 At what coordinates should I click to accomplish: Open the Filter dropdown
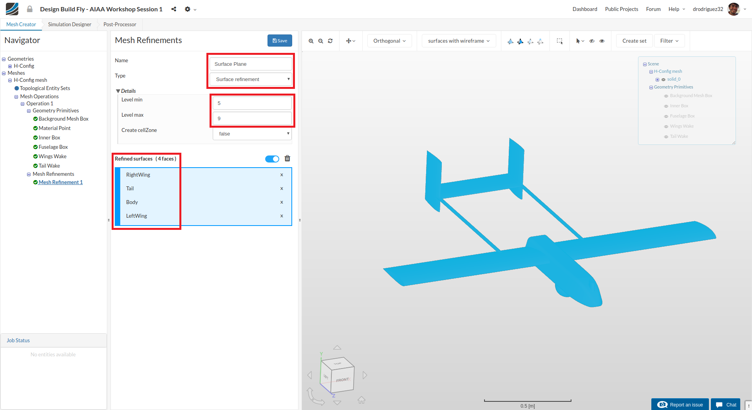[669, 41]
